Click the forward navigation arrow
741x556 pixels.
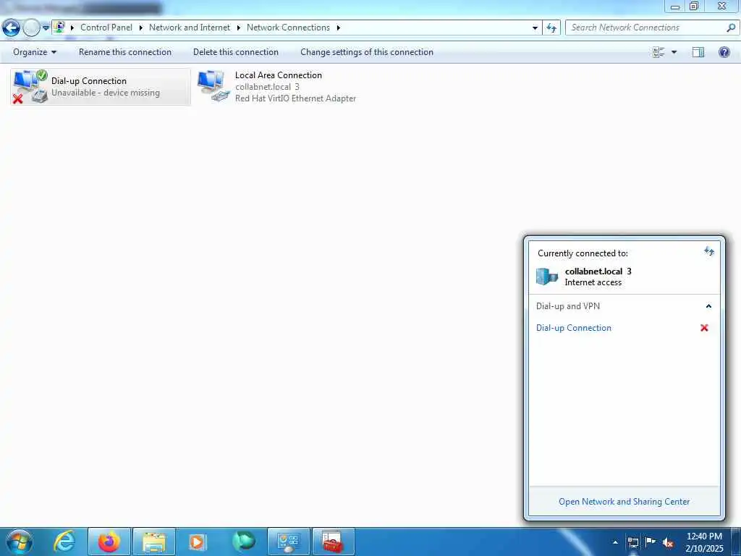point(32,28)
